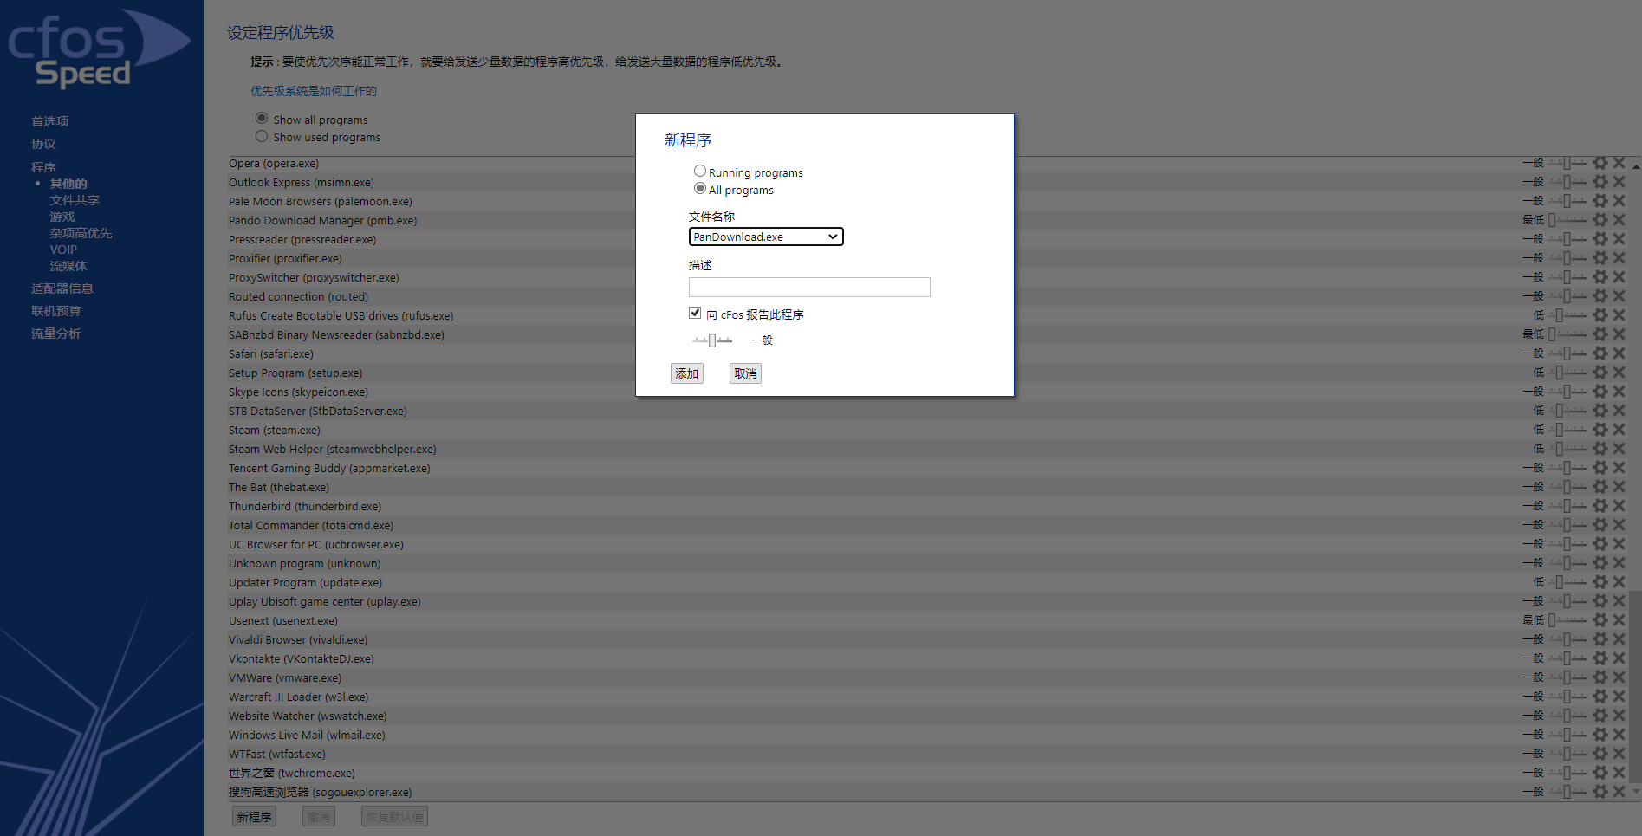Delete Pando Download Manager via its X icon

point(1619,219)
